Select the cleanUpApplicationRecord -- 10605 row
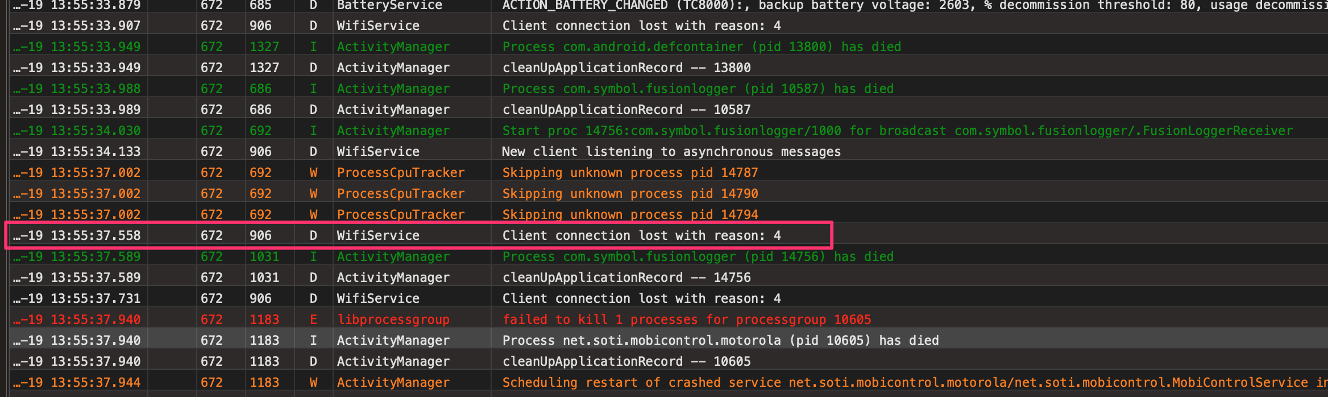Viewport: 1328px width, 397px height. [626, 362]
